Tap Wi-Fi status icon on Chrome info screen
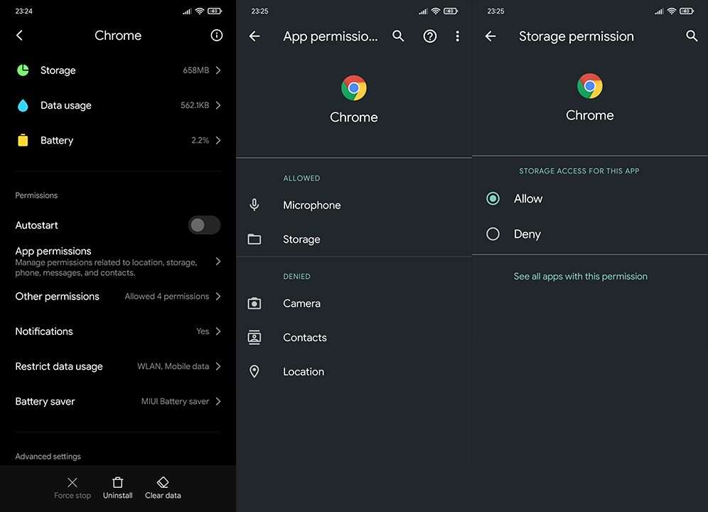 [200, 11]
